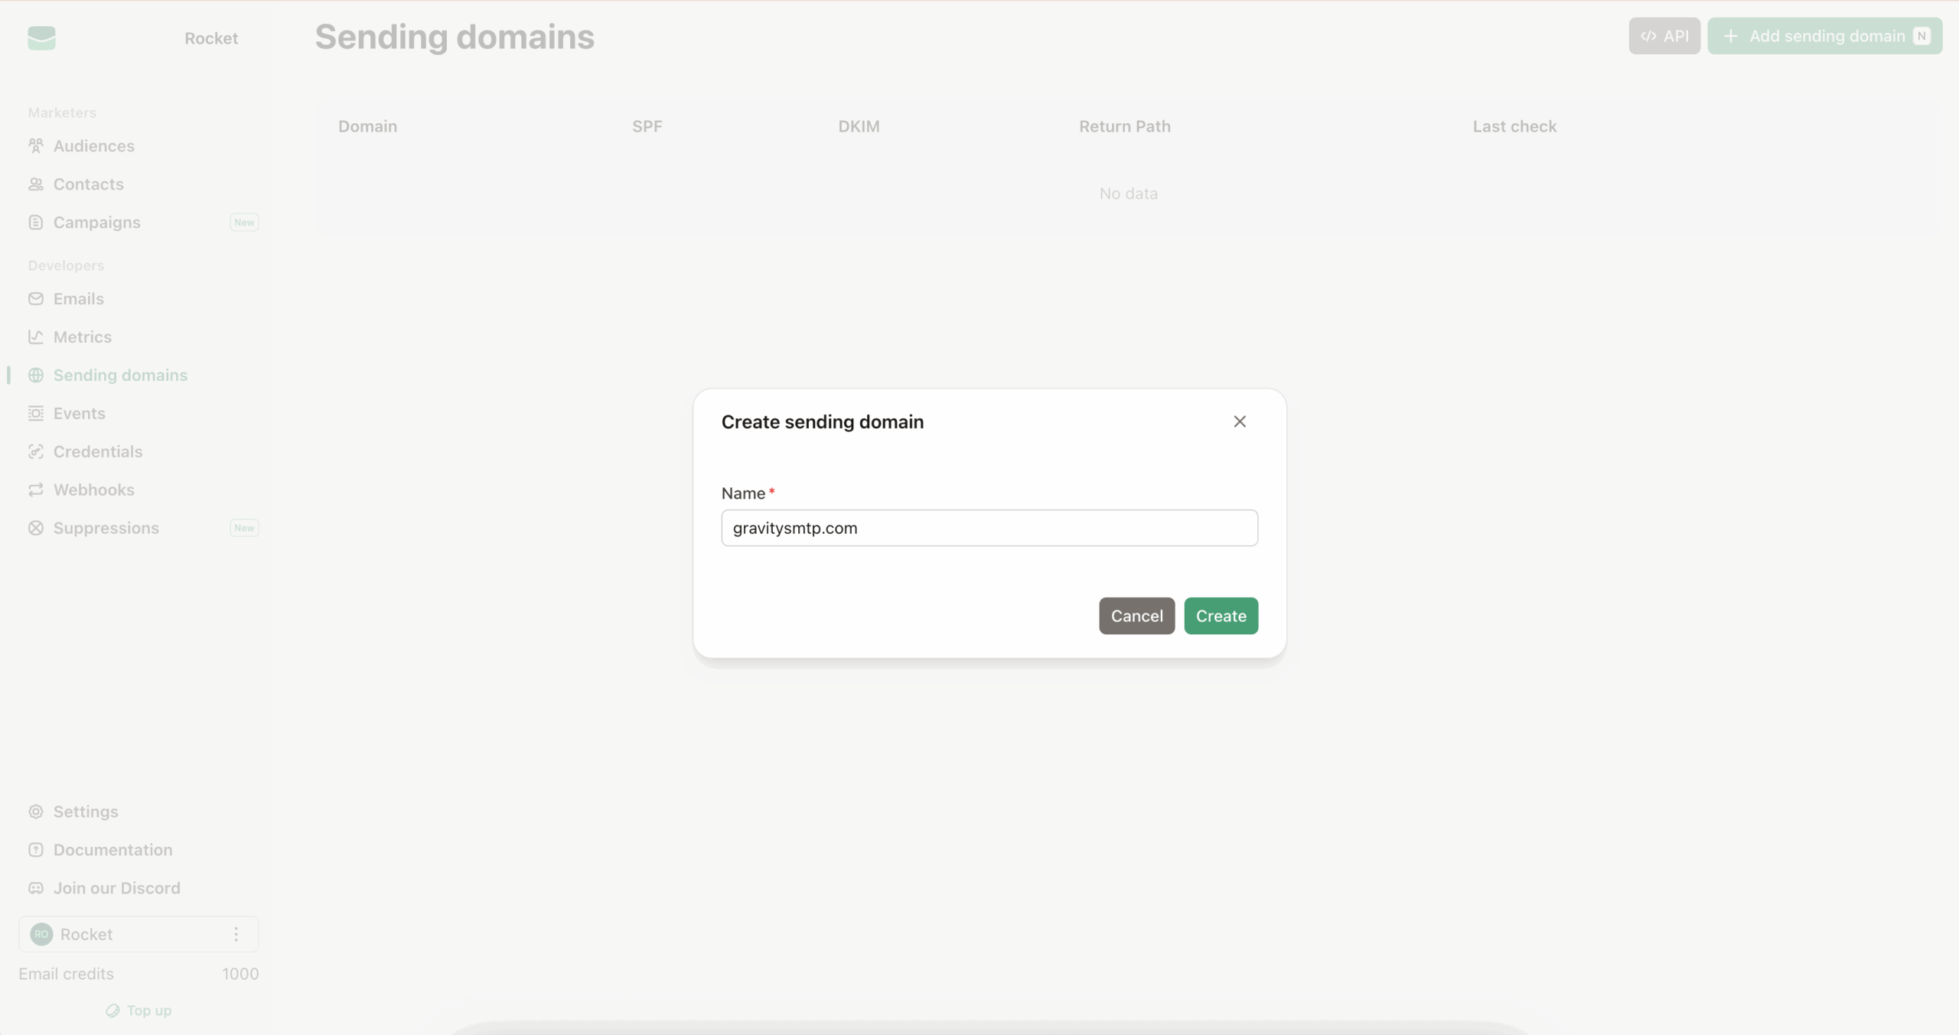Click the RO avatar badge
Image resolution: width=1959 pixels, height=1035 pixels.
(41, 934)
